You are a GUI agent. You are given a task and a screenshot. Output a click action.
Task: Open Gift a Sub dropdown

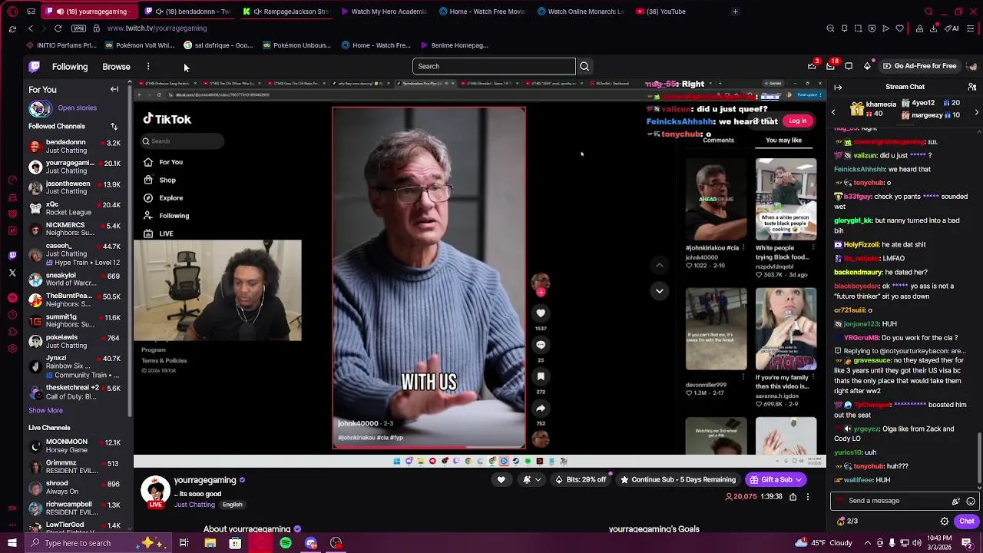tap(776, 480)
